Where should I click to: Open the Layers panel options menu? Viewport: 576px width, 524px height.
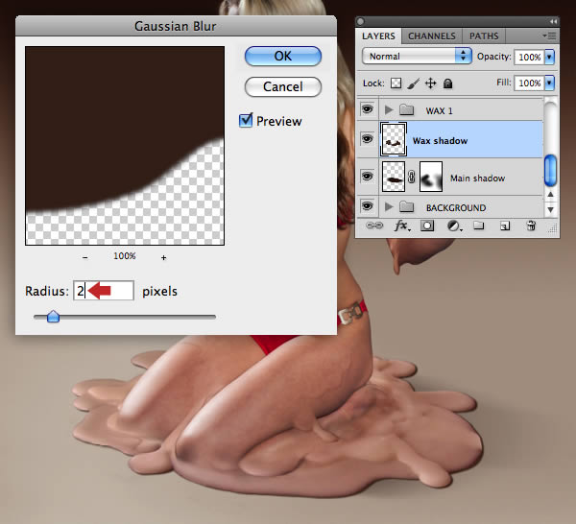[549, 36]
